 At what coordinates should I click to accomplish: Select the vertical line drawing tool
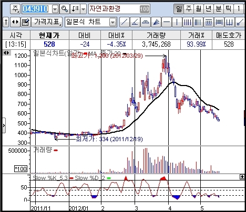coord(177,22)
